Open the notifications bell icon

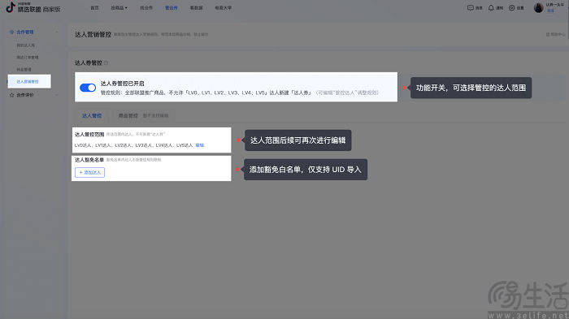pos(491,7)
